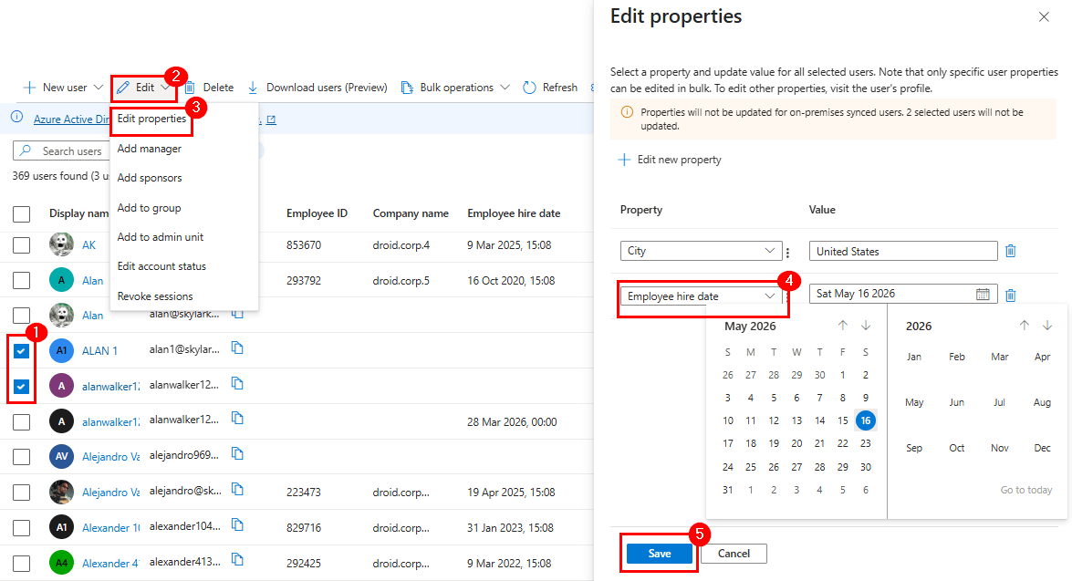This screenshot has width=1072, height=581.
Task: Click the New user plus icon
Action: coord(29,88)
